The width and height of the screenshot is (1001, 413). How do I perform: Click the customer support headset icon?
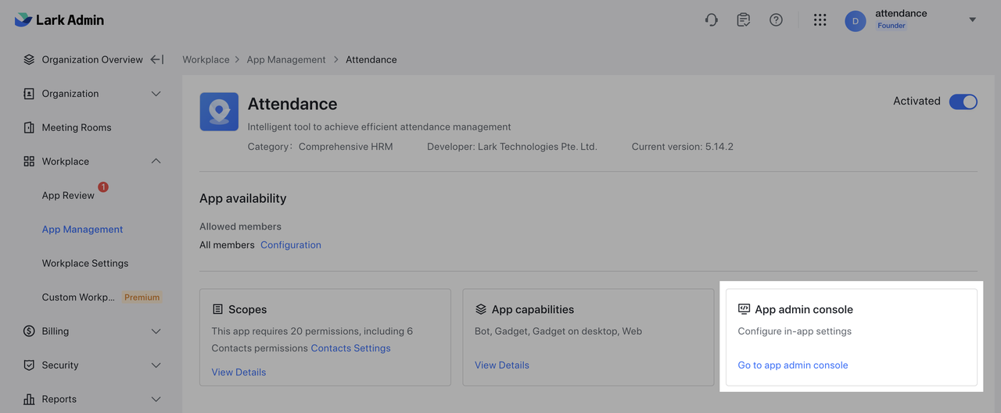(712, 20)
